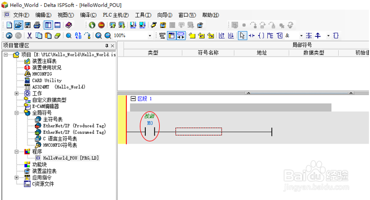Click the red dashed instruction box on rung
The height and width of the screenshot is (200, 370).
point(198,131)
